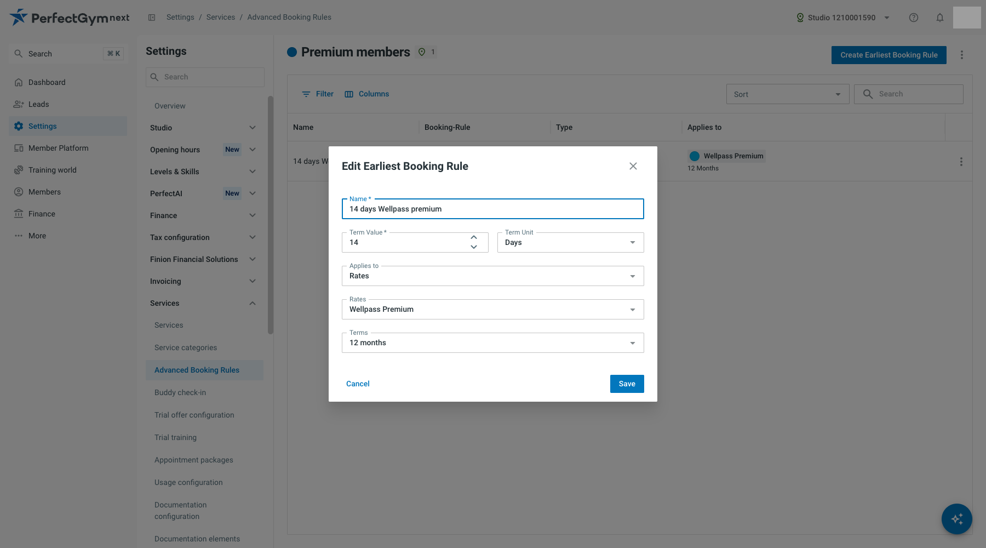The width and height of the screenshot is (986, 548).
Task: Toggle the sidebar panel icon next to breadcrumbs
Action: click(152, 18)
